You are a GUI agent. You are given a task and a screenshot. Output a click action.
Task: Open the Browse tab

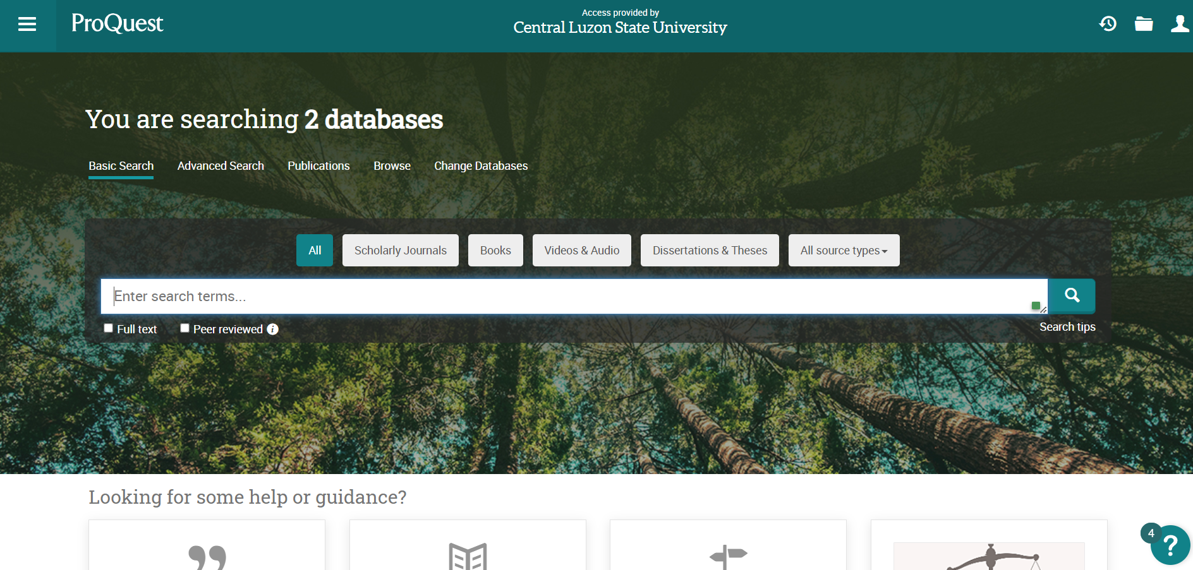(x=392, y=166)
